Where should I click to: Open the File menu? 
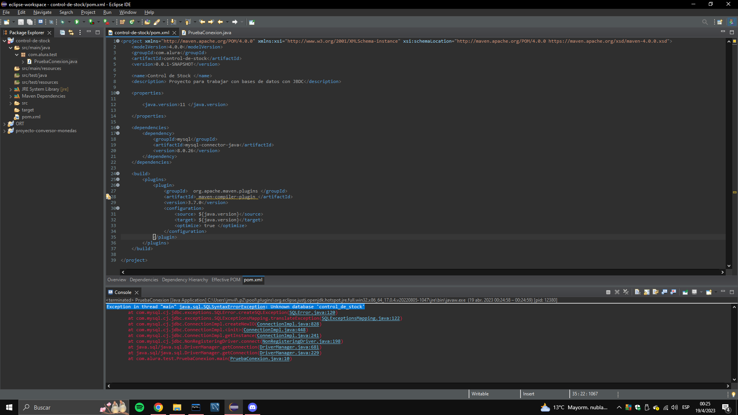tap(6, 12)
